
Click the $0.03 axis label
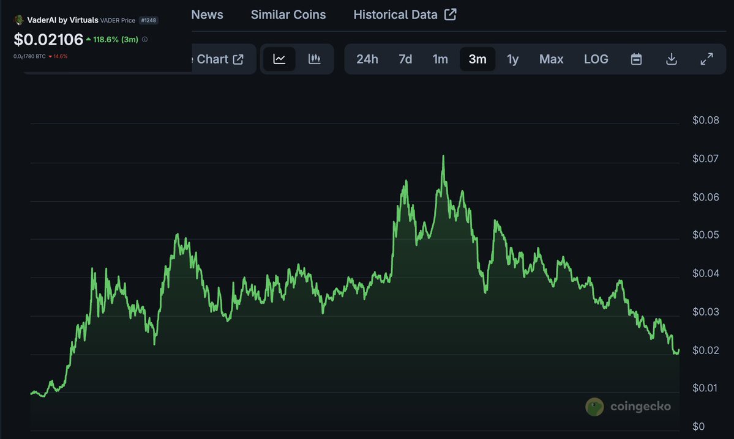(x=705, y=311)
